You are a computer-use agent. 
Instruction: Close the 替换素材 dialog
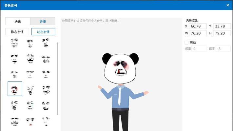pos(228,5)
